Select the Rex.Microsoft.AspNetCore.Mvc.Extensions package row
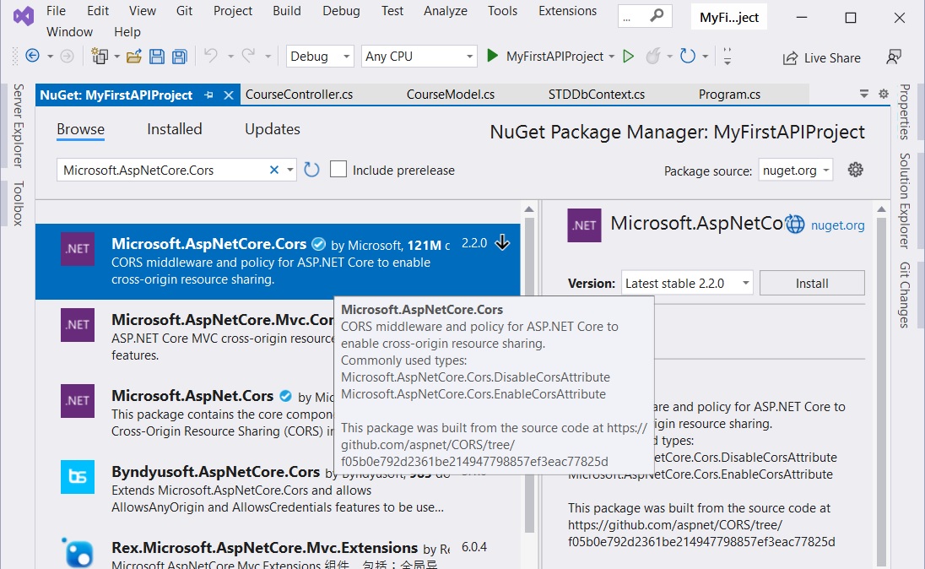This screenshot has width=925, height=569. pyautogui.click(x=278, y=549)
